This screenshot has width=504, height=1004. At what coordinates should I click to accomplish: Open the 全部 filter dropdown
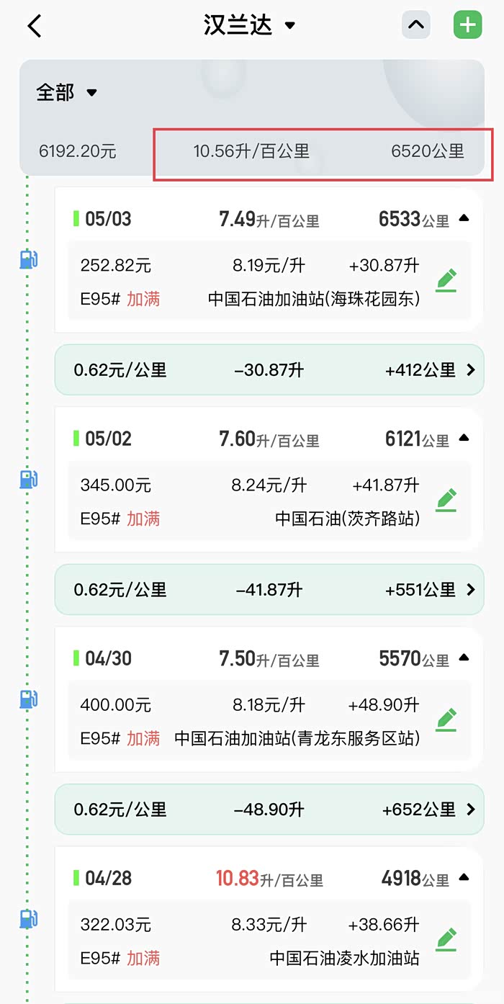[x=66, y=92]
